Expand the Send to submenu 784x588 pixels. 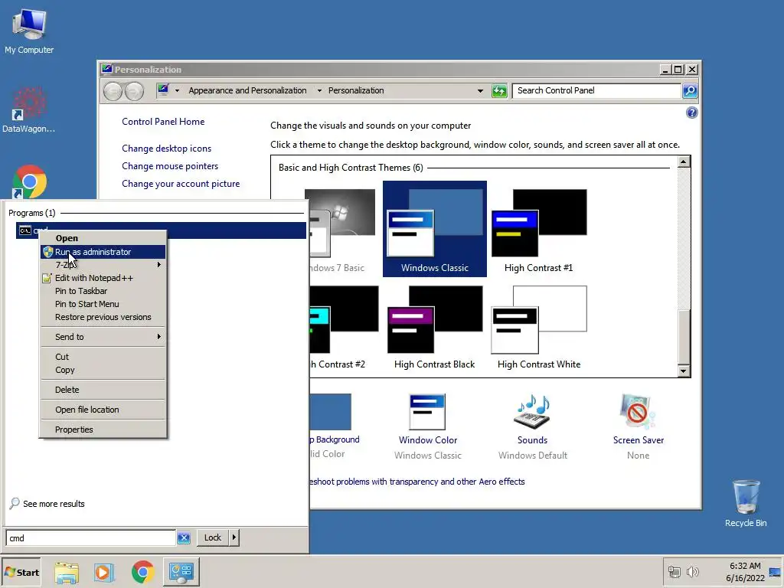[x=103, y=337]
